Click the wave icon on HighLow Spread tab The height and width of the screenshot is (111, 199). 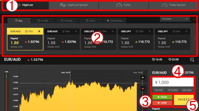point(63,5)
